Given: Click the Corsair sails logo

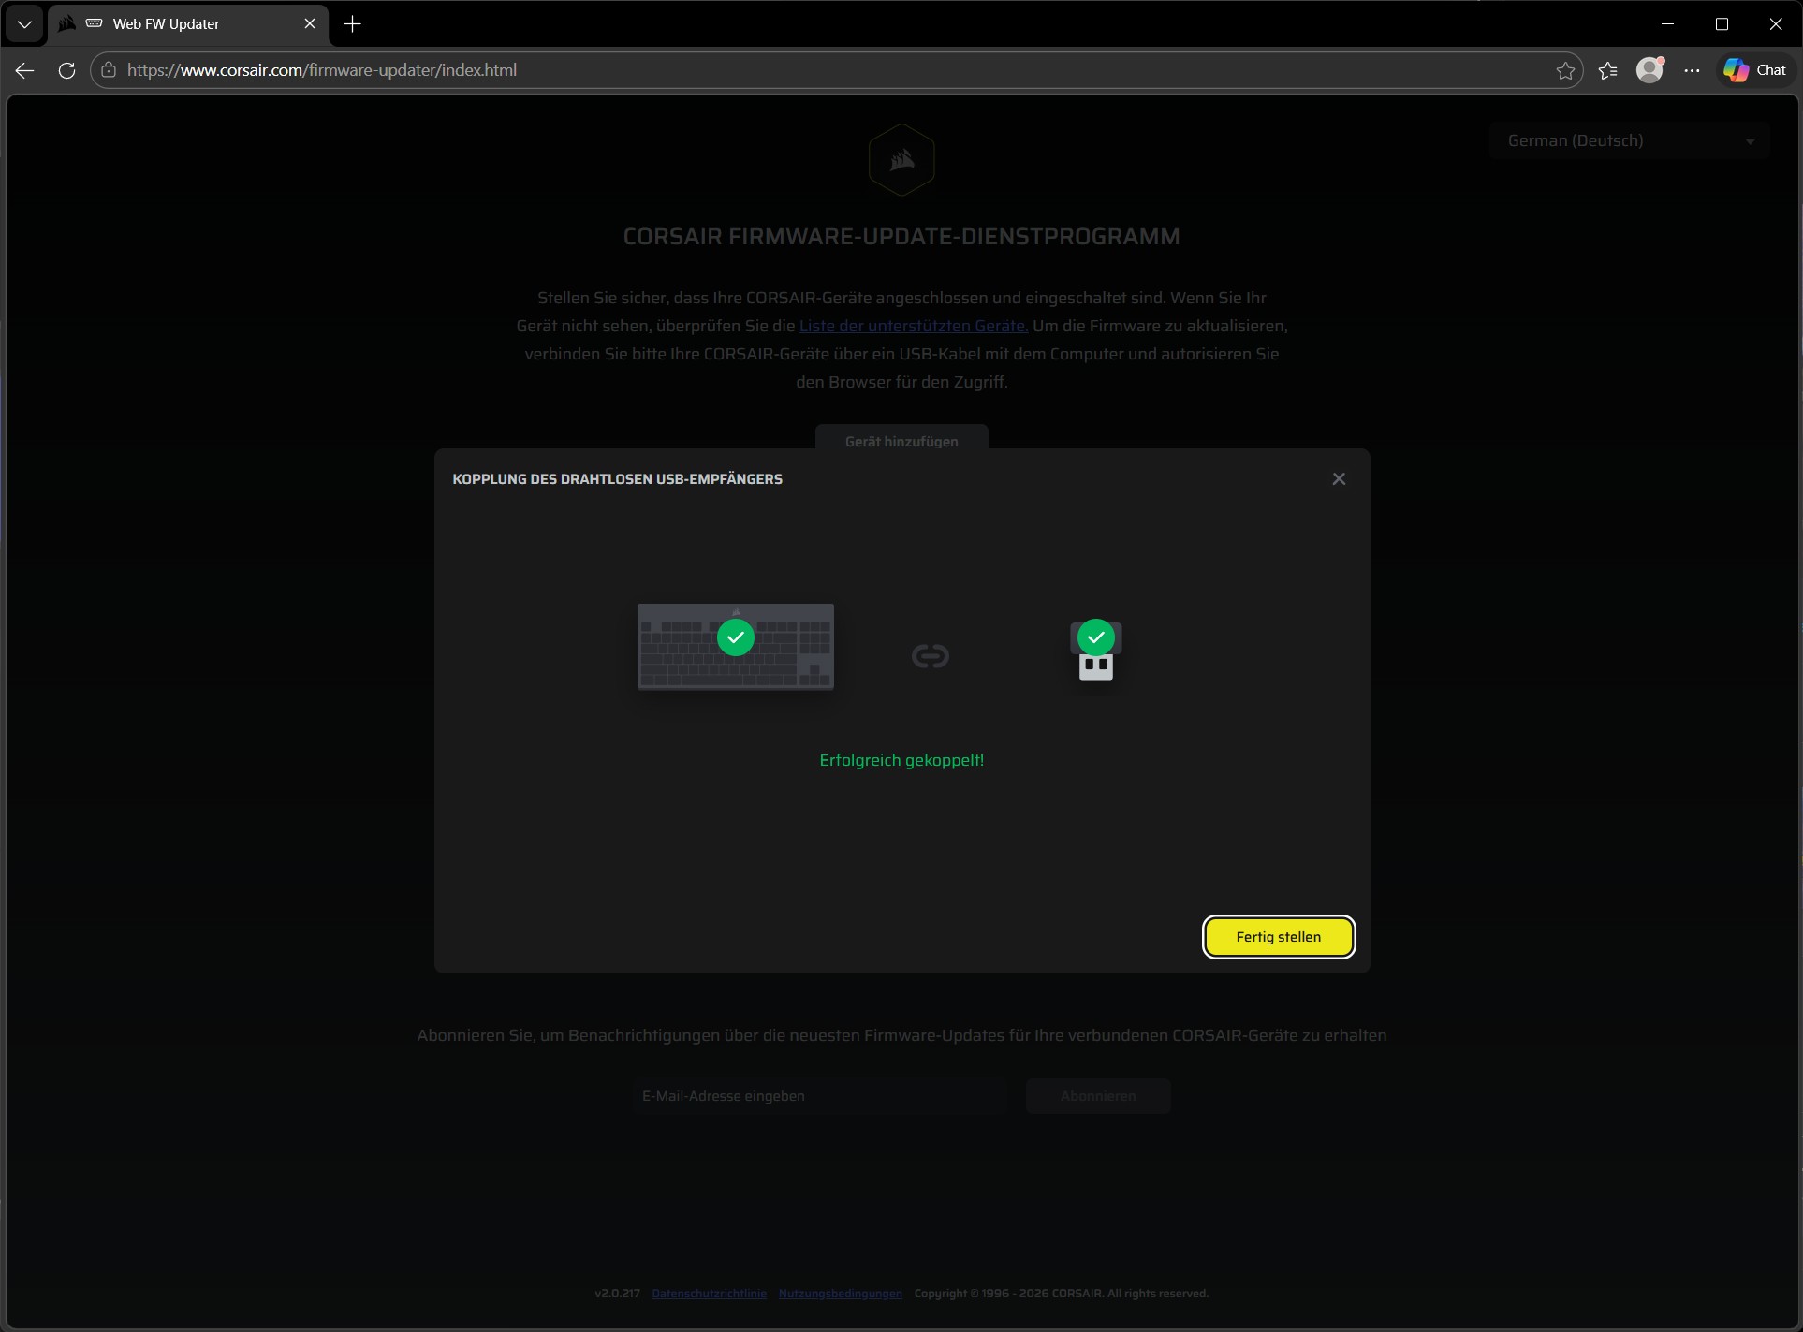Looking at the screenshot, I should pos(901,160).
